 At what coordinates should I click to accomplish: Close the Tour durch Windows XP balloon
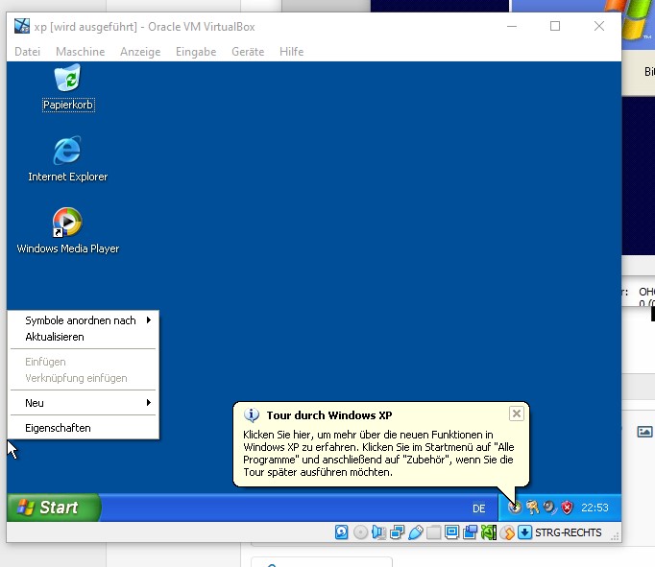click(517, 413)
